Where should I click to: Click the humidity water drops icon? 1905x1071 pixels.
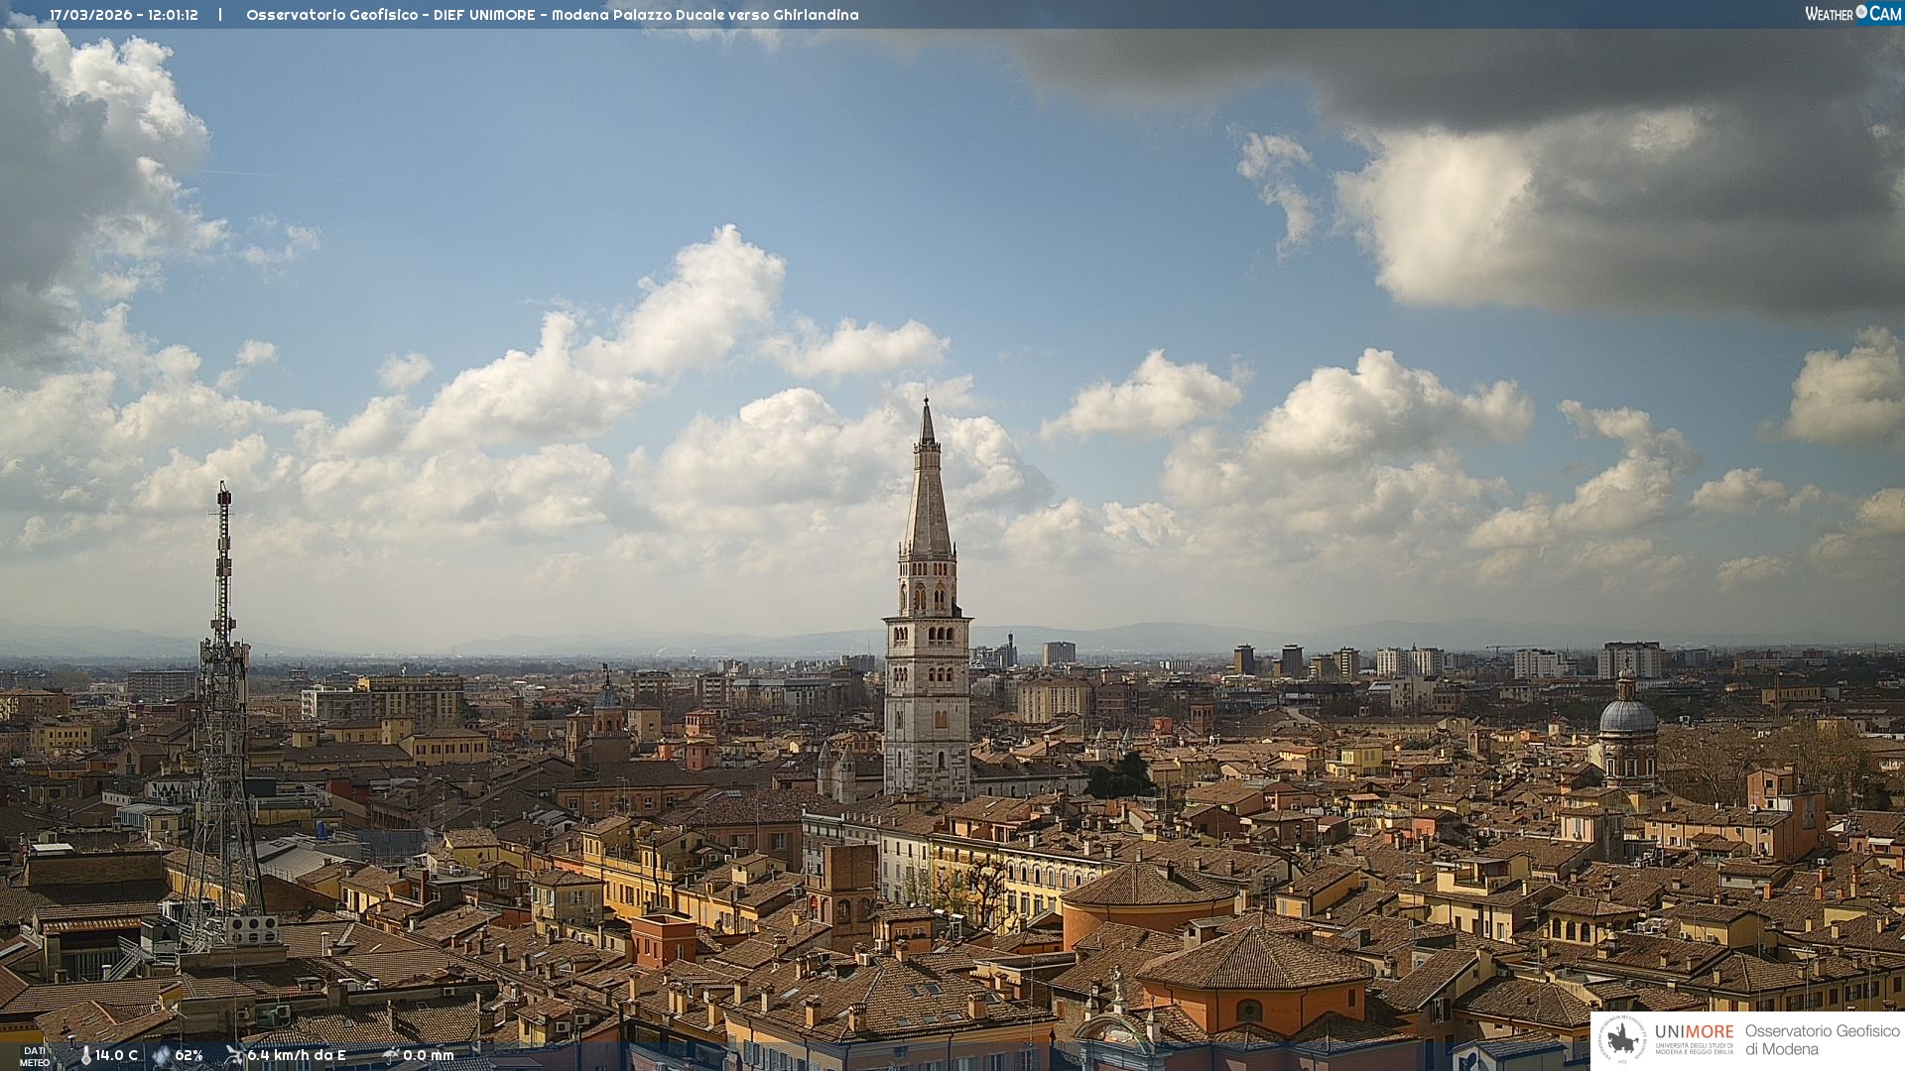click(x=161, y=1055)
